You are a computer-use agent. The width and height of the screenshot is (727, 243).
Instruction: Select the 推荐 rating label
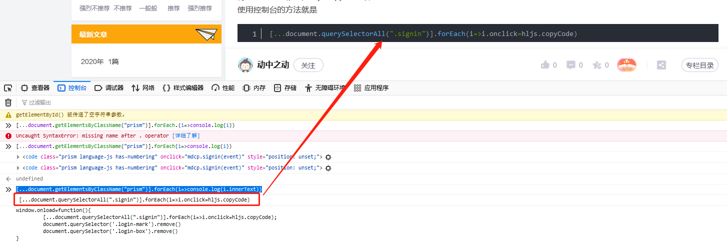tap(173, 8)
